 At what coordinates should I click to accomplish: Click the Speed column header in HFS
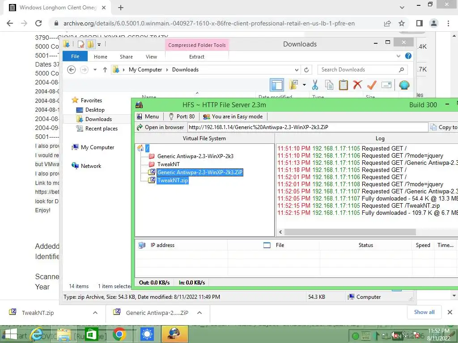423,245
